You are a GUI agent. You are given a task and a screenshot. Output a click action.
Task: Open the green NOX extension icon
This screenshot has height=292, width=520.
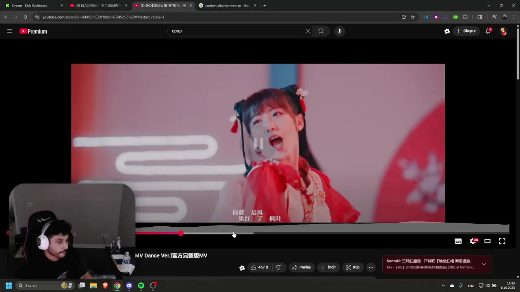pos(455,17)
